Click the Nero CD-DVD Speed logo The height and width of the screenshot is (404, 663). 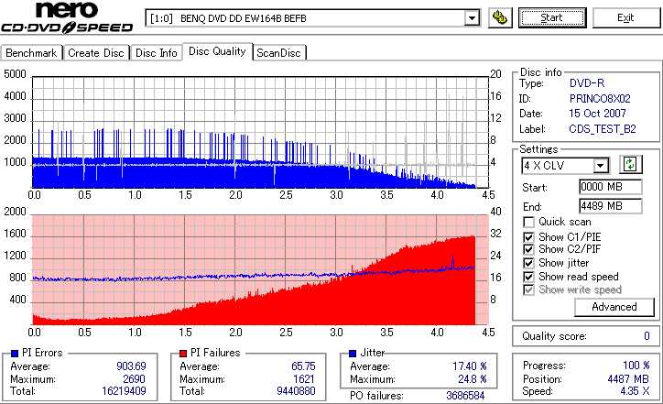tap(67, 17)
